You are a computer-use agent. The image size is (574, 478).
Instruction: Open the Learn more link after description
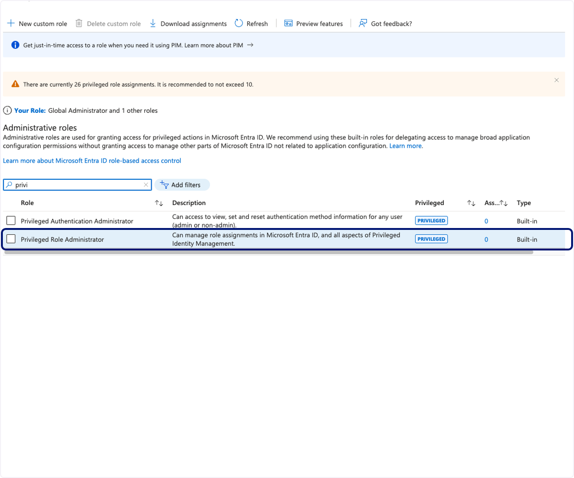pyautogui.click(x=406, y=146)
